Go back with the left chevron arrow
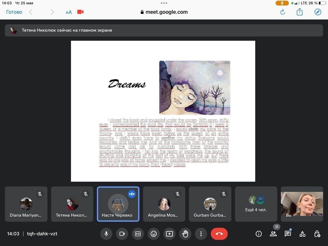Viewport: 328px width, 246px height. tap(31, 12)
